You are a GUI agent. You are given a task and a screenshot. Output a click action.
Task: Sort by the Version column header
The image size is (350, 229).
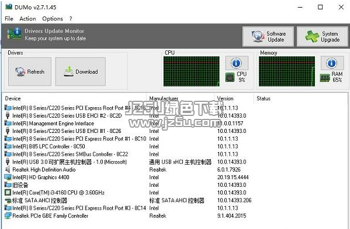click(x=225, y=98)
